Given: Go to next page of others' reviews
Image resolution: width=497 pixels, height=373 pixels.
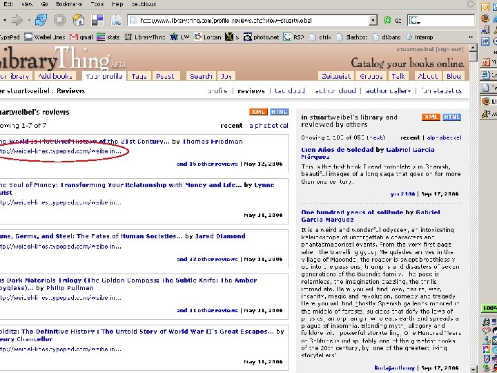Looking at the screenshot, I should (376, 137).
